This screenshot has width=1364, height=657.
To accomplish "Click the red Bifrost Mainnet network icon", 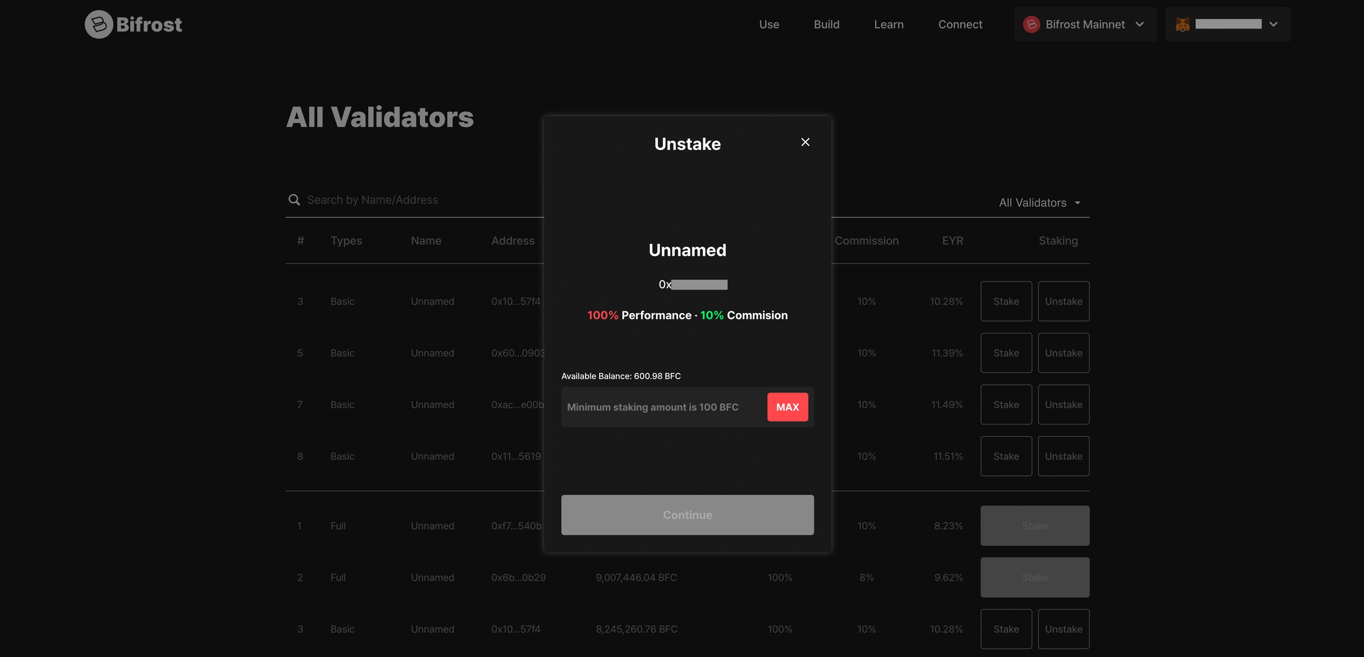I will 1031,24.
